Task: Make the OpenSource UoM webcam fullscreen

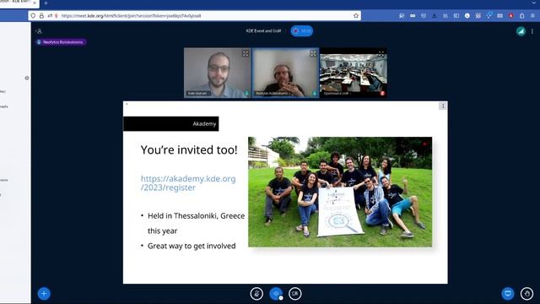Action: (381, 52)
